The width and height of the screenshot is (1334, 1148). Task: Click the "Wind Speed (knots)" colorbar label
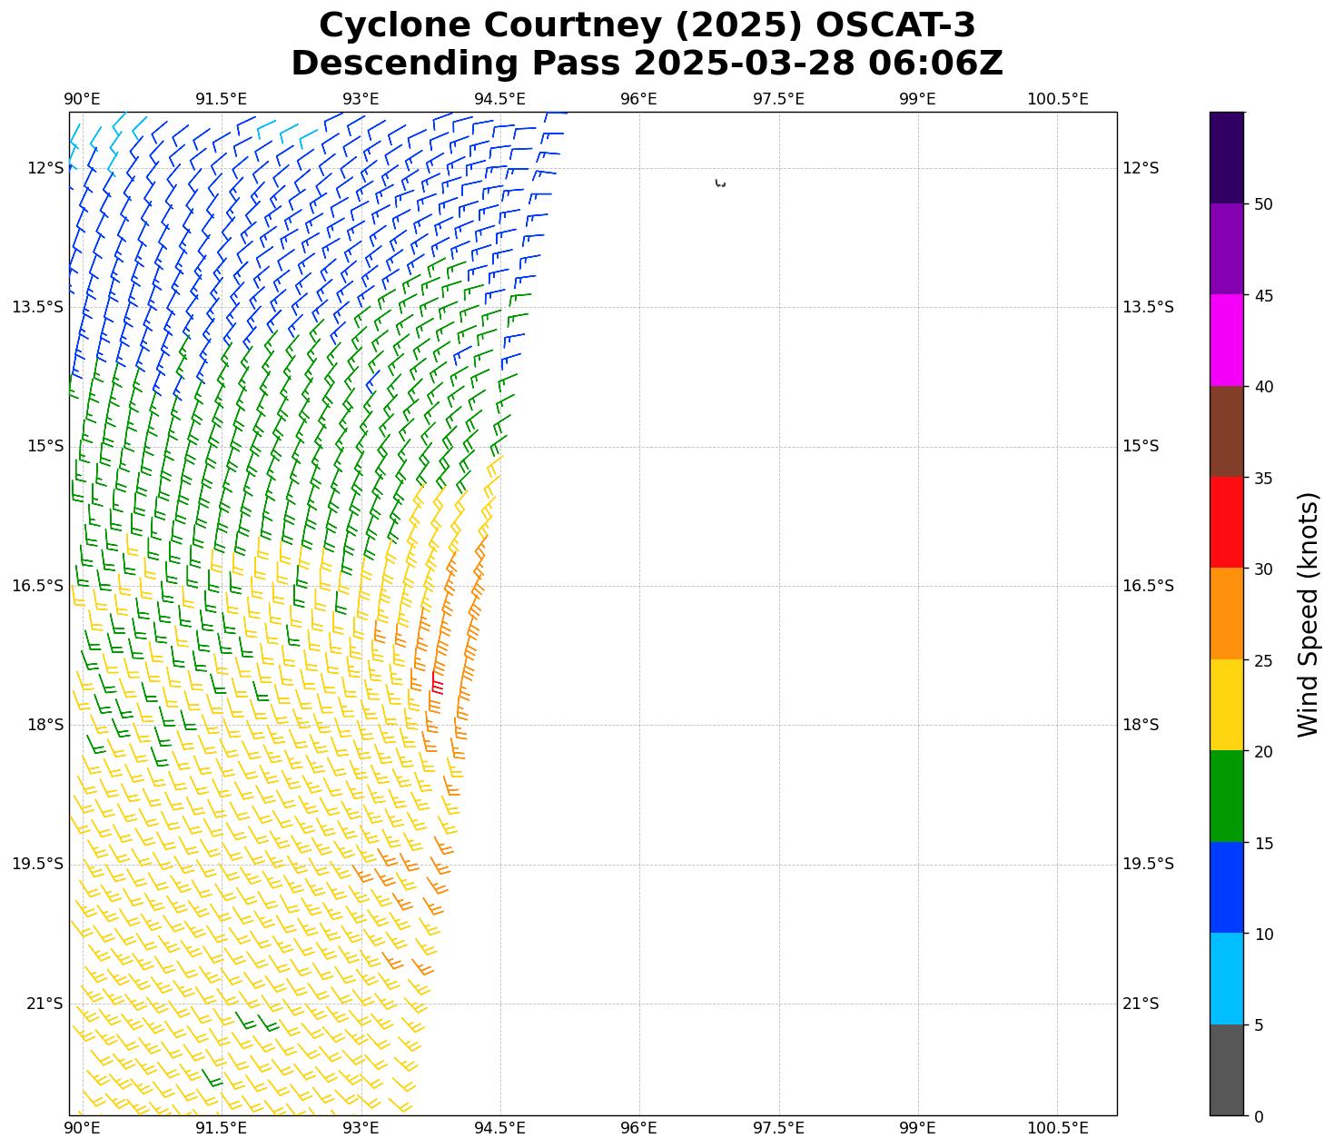click(1308, 614)
